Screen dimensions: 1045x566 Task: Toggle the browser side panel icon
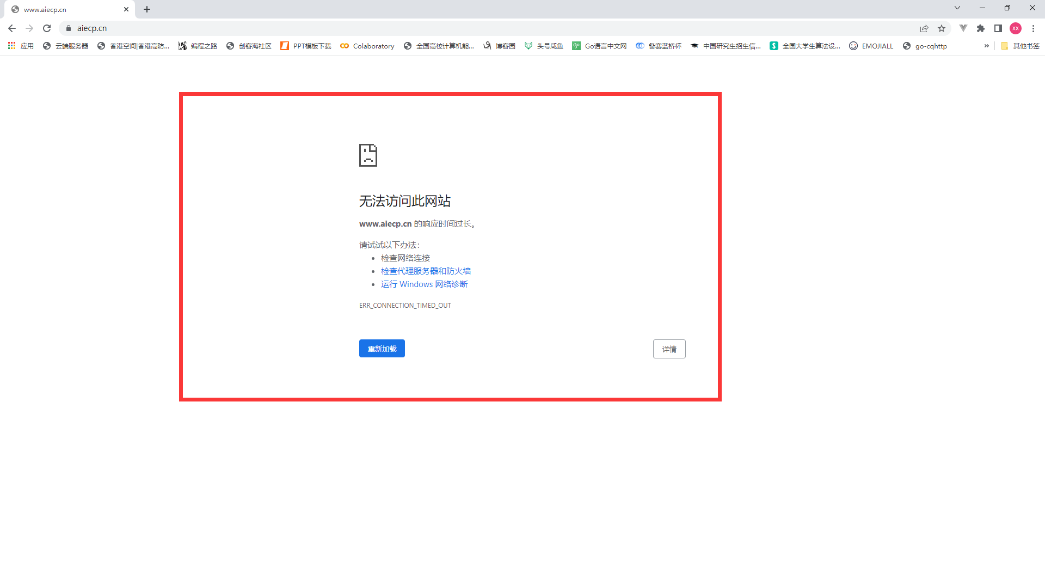pyautogui.click(x=998, y=28)
